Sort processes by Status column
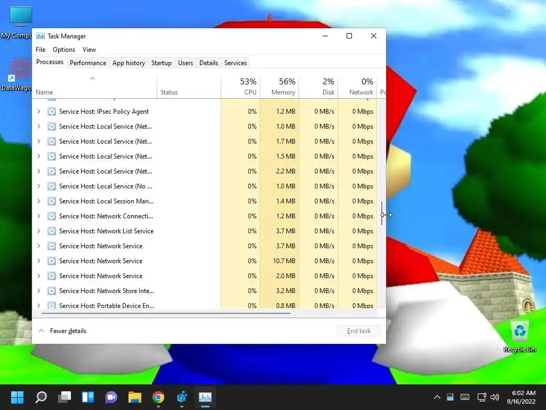 point(189,87)
